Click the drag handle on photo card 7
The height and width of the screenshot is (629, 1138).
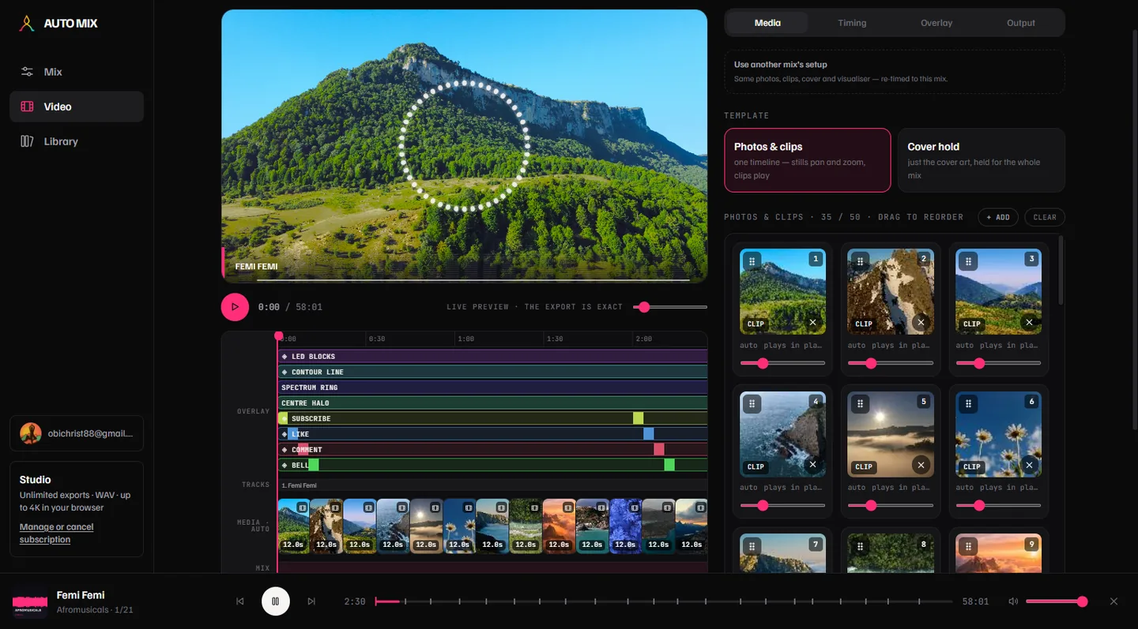(x=752, y=546)
